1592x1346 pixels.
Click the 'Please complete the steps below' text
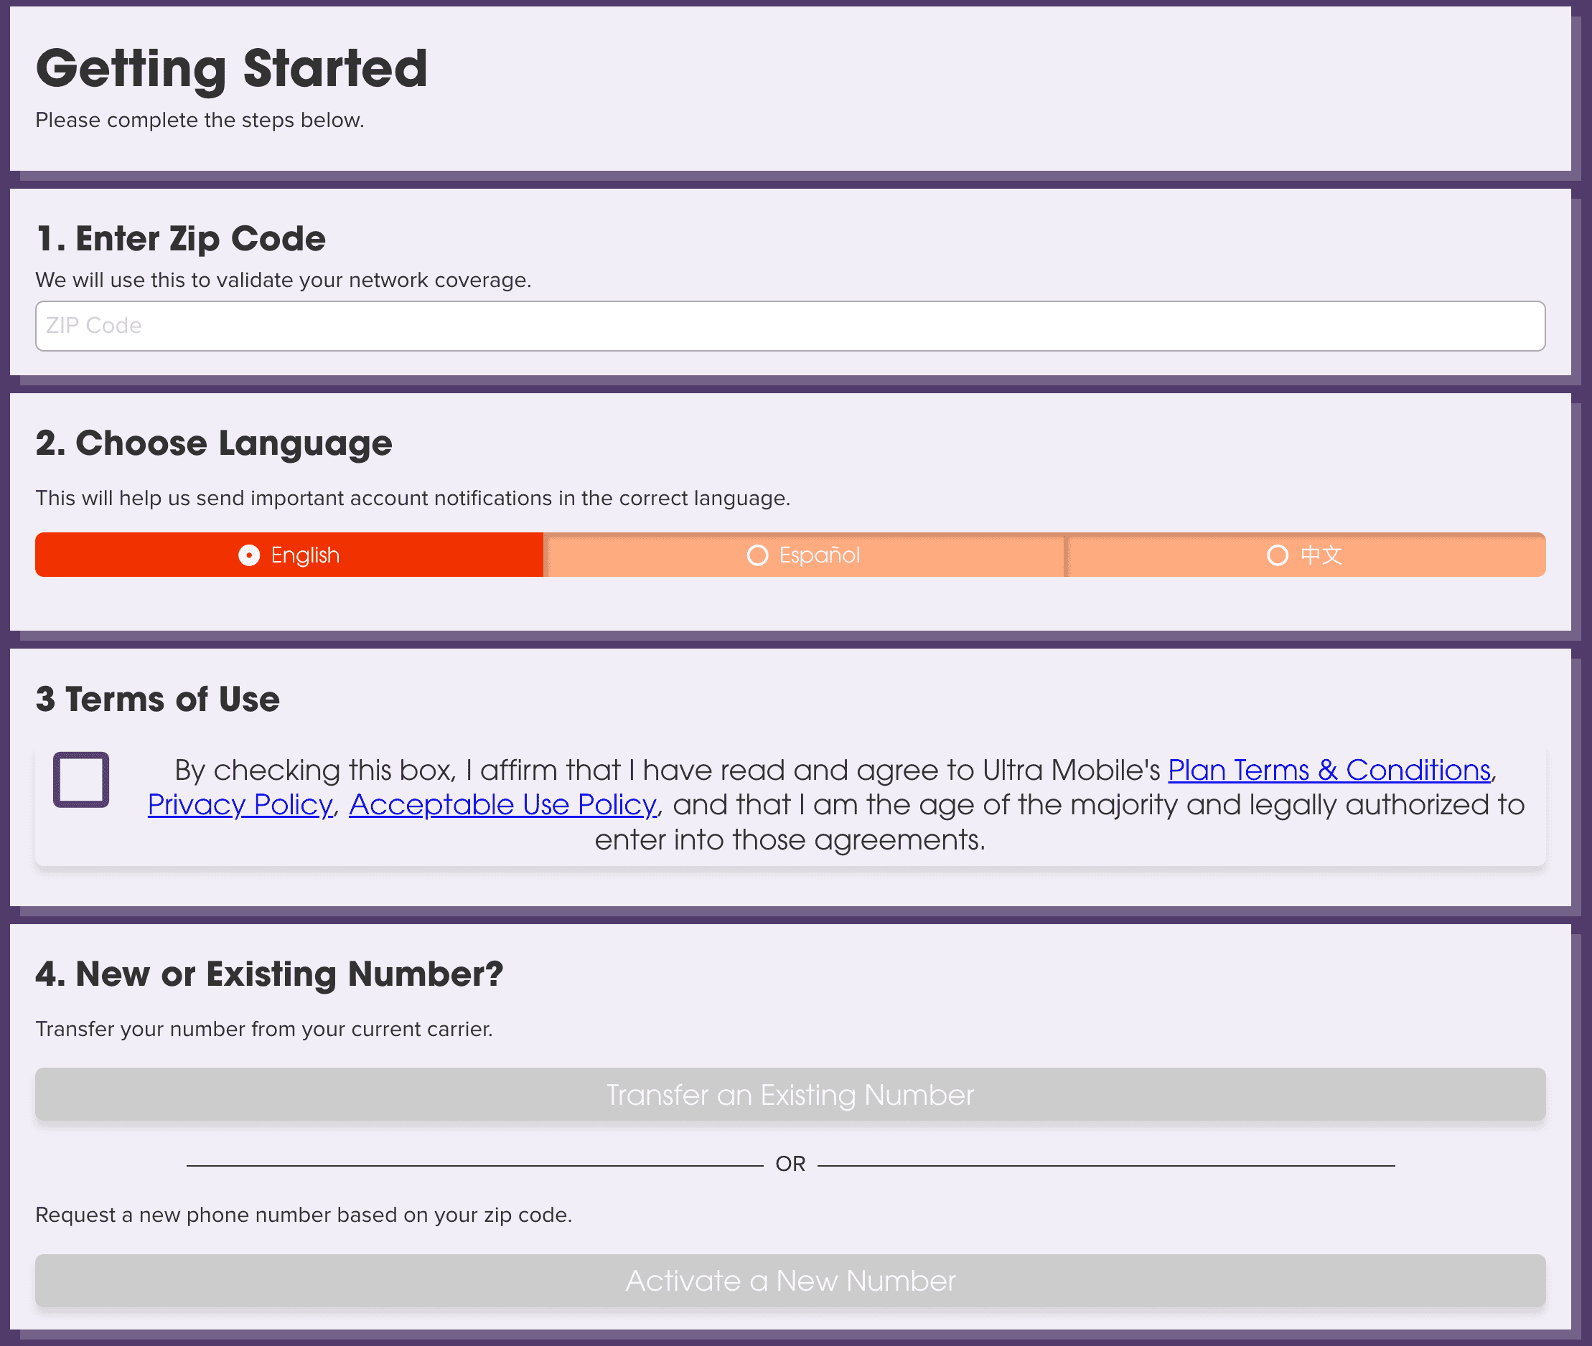coord(200,121)
